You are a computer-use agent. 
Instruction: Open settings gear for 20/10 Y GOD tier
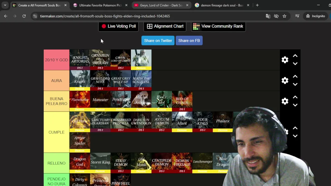285,60
